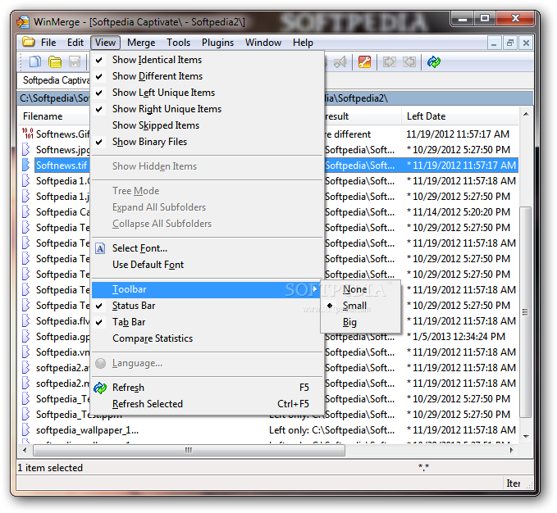The height and width of the screenshot is (513, 557).
Task: Click the New document toolbar icon
Action: pos(34,61)
